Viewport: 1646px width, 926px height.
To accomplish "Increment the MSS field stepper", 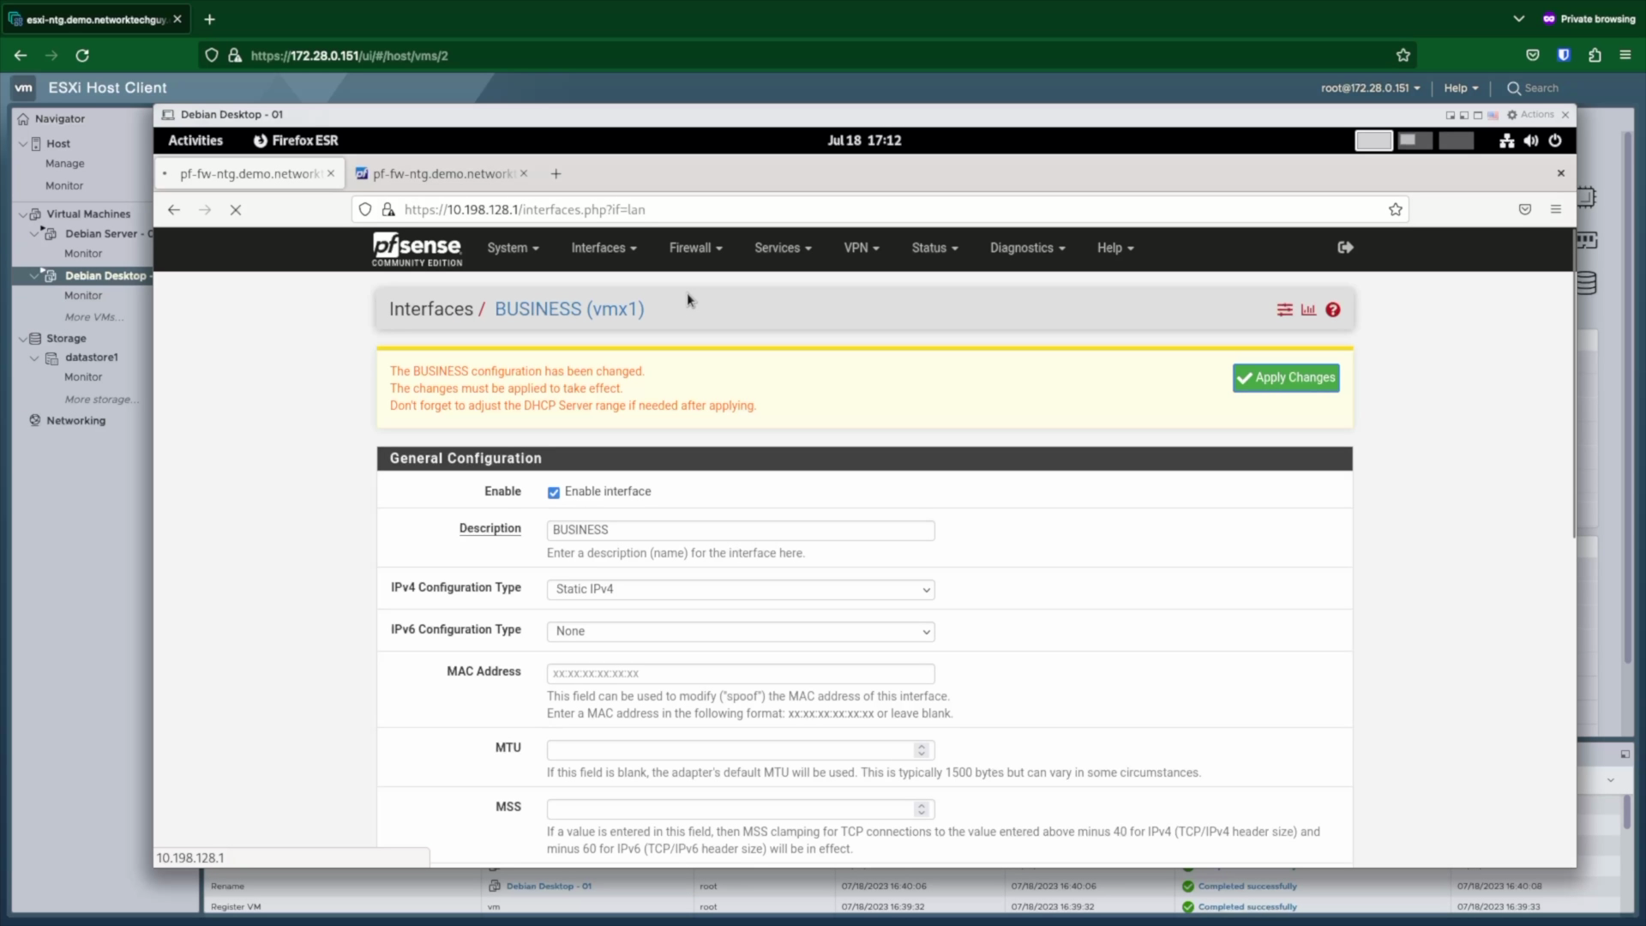I will [x=922, y=806].
